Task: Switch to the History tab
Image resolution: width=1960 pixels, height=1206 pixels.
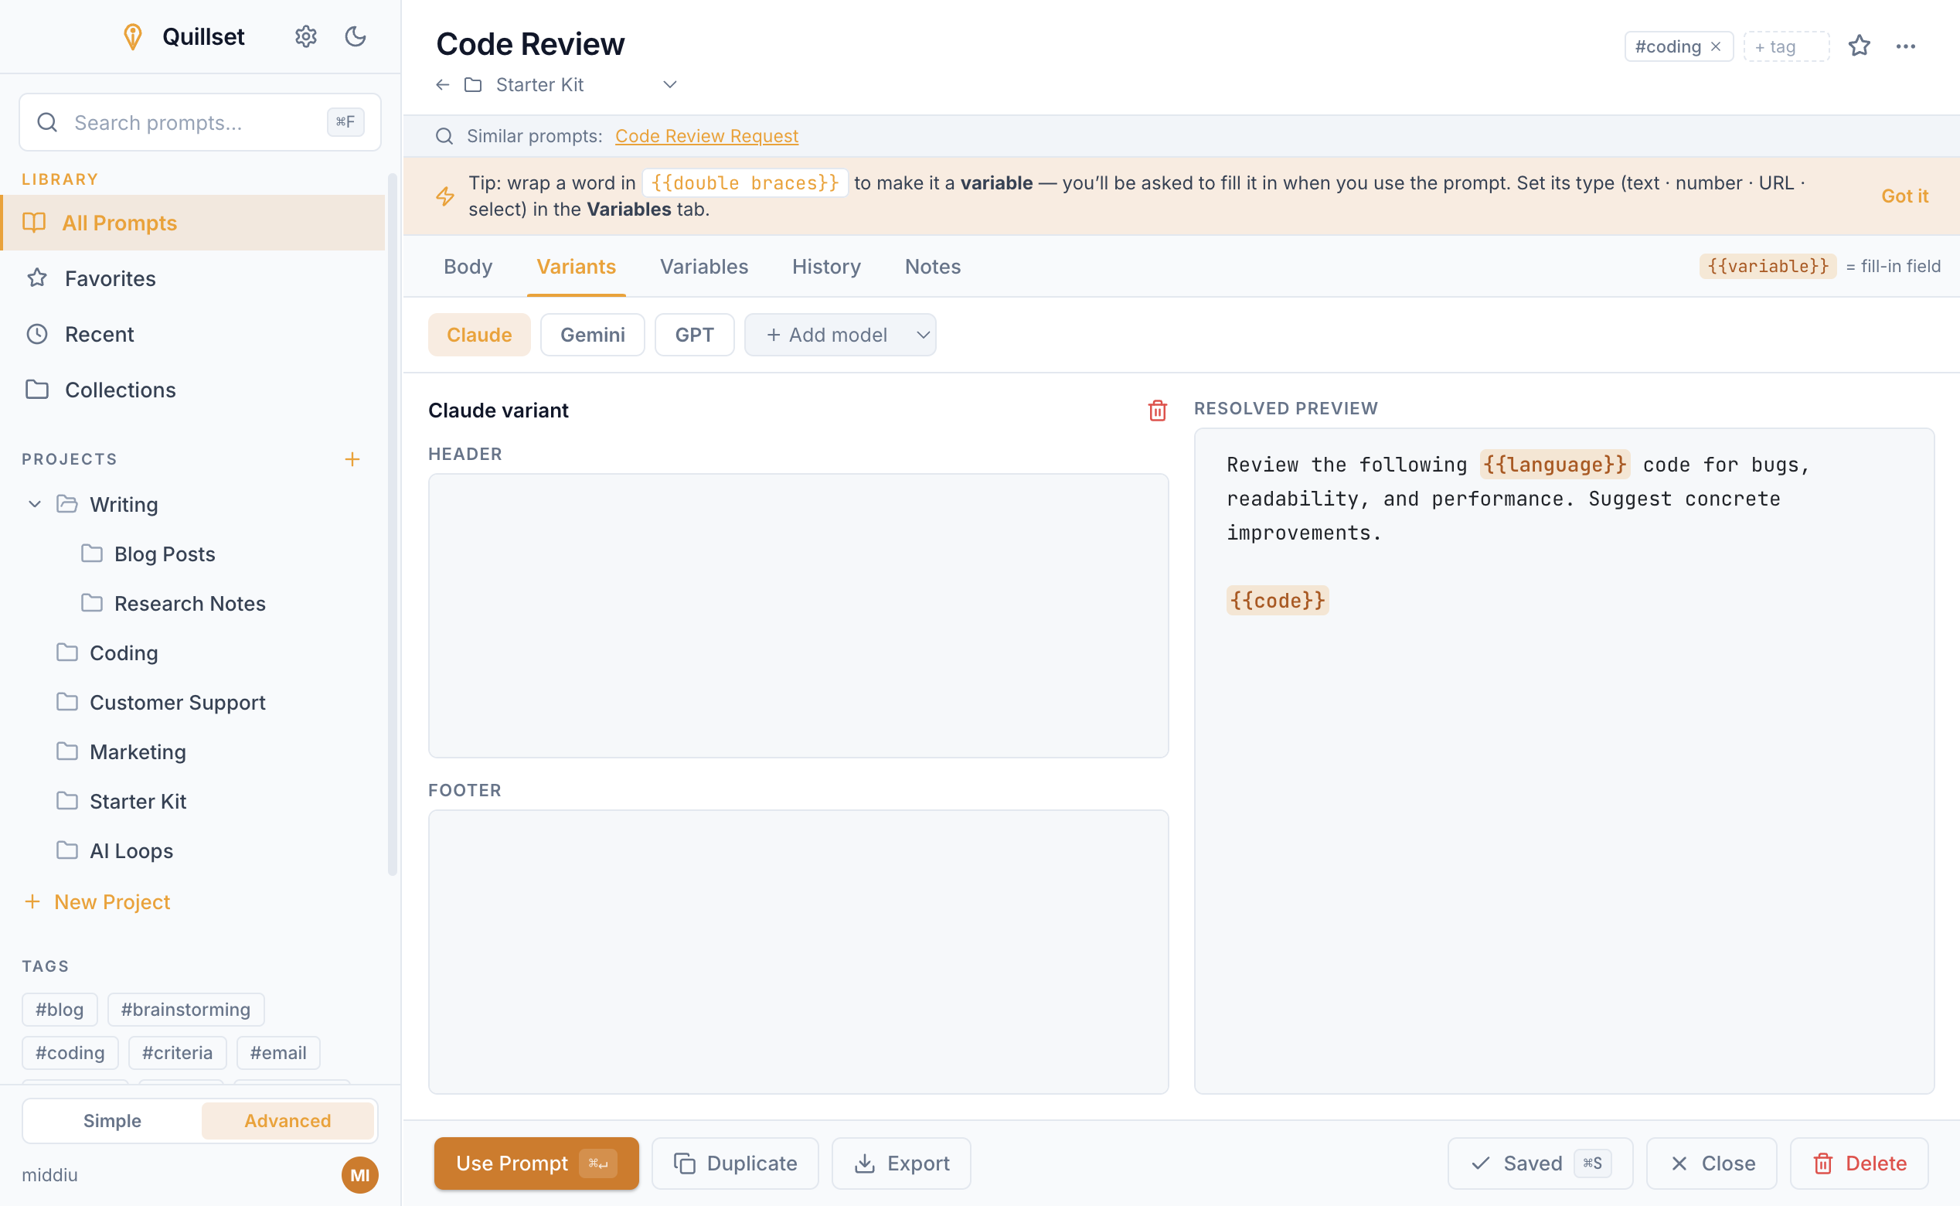Action: (x=826, y=267)
